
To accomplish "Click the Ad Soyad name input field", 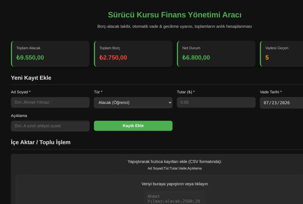I will pos(50,102).
